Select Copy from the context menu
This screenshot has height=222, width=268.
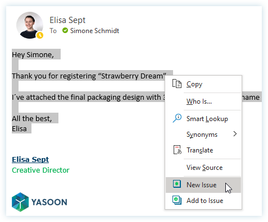(203, 84)
